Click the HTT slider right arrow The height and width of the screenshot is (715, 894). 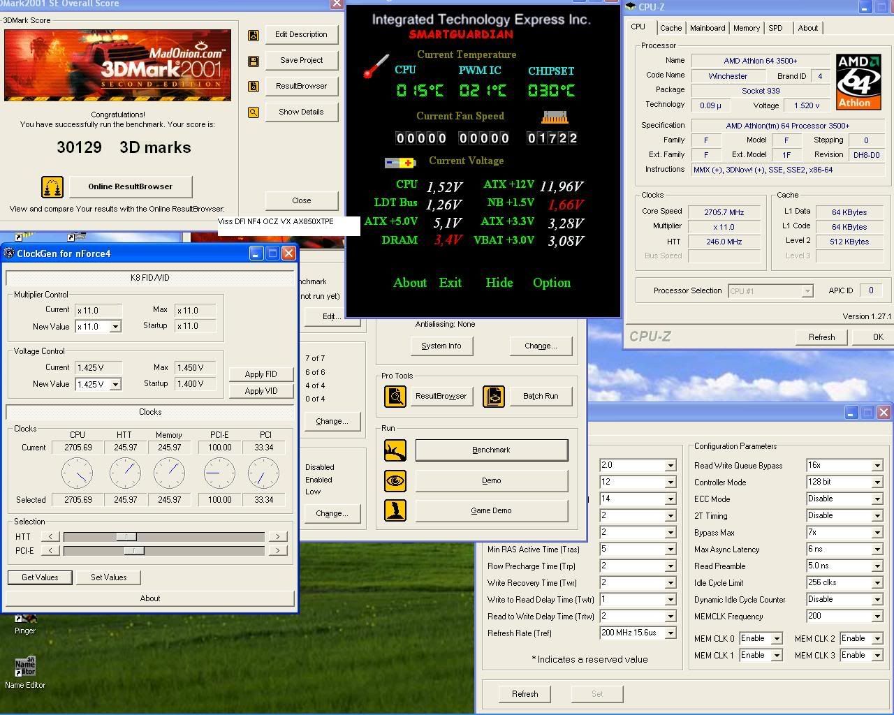coord(277,536)
